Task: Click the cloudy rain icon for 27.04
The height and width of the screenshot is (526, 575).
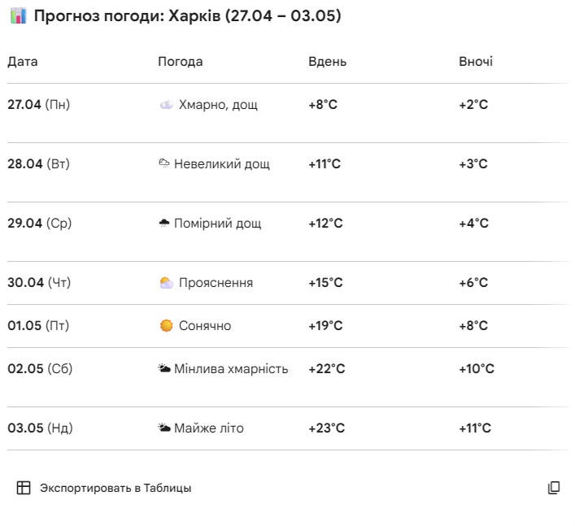Action: pos(166,105)
